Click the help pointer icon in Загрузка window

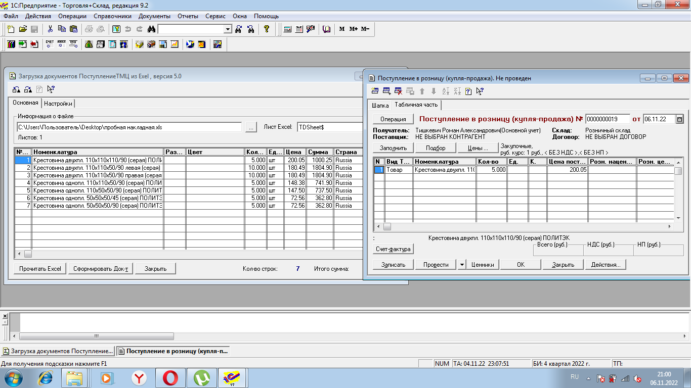coord(51,89)
